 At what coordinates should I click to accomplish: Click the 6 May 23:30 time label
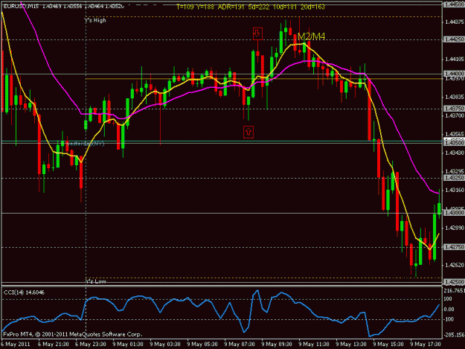[x=91, y=345]
